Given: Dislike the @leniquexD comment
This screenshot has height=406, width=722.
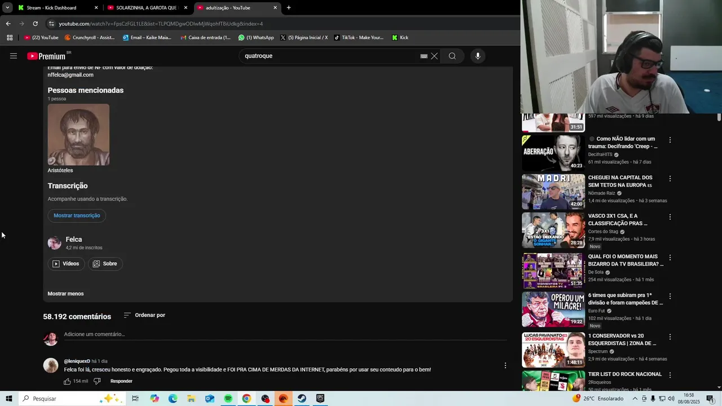Looking at the screenshot, I should tap(97, 381).
